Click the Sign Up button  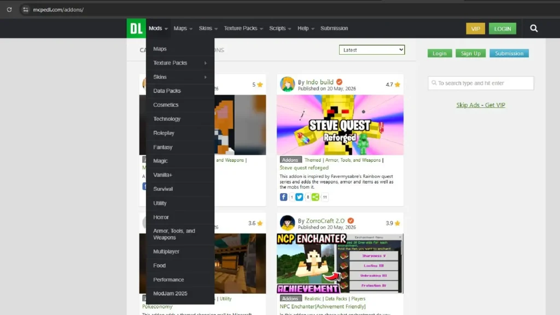click(470, 53)
